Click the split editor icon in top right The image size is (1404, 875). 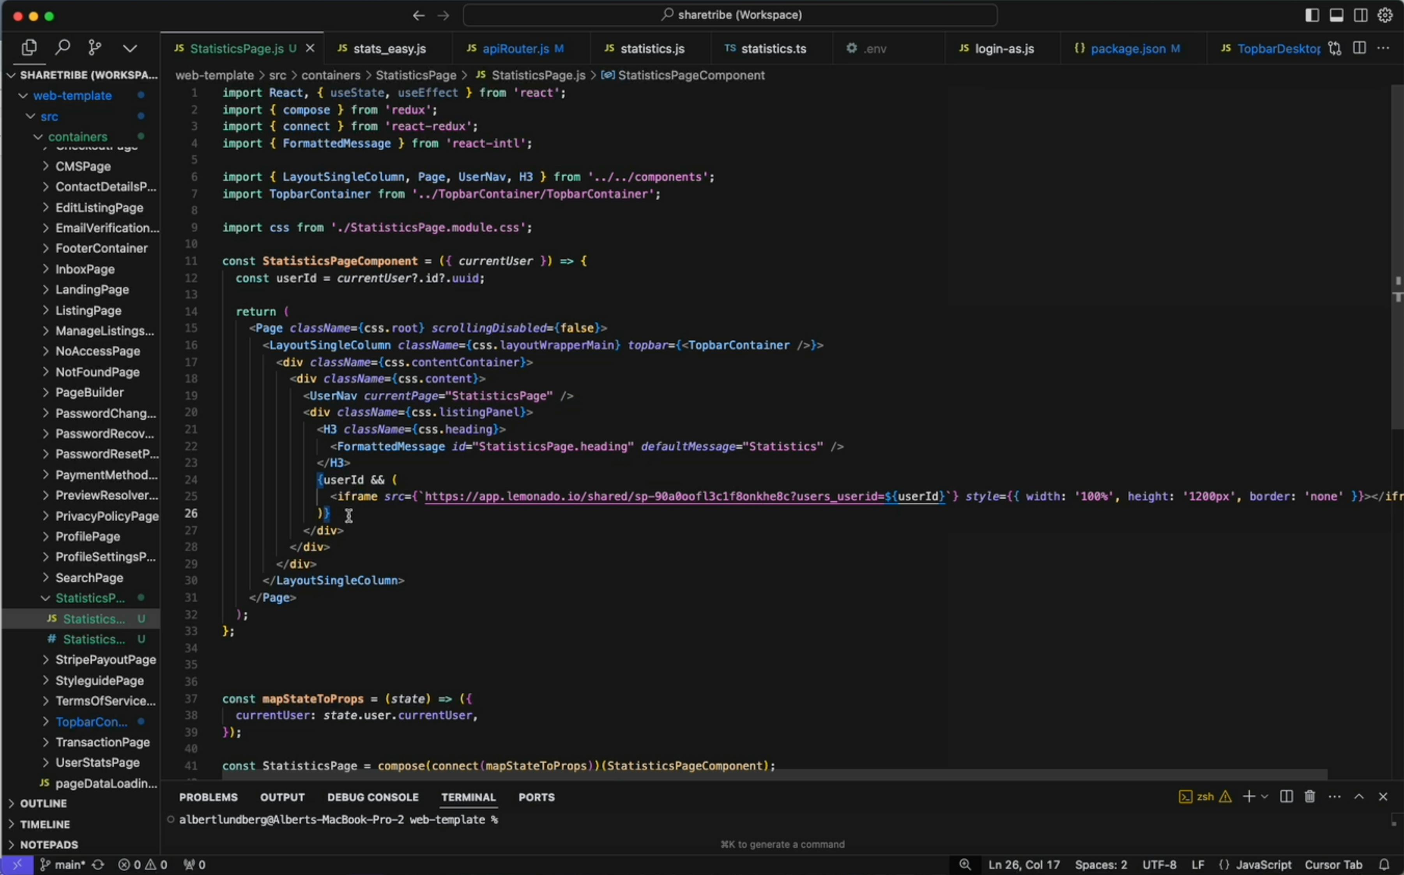tap(1360, 48)
